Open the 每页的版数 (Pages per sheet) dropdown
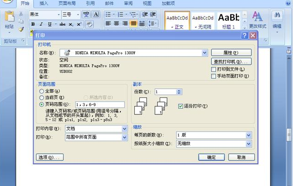 [248, 135]
